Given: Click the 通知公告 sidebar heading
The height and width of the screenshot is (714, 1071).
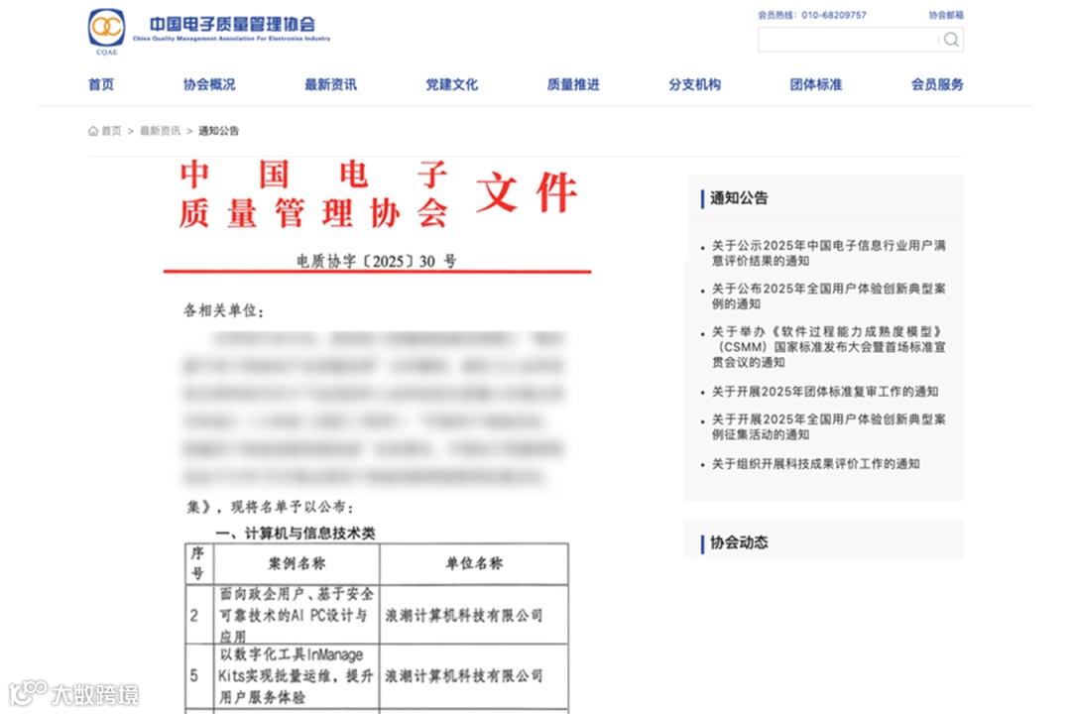Looking at the screenshot, I should [x=739, y=198].
